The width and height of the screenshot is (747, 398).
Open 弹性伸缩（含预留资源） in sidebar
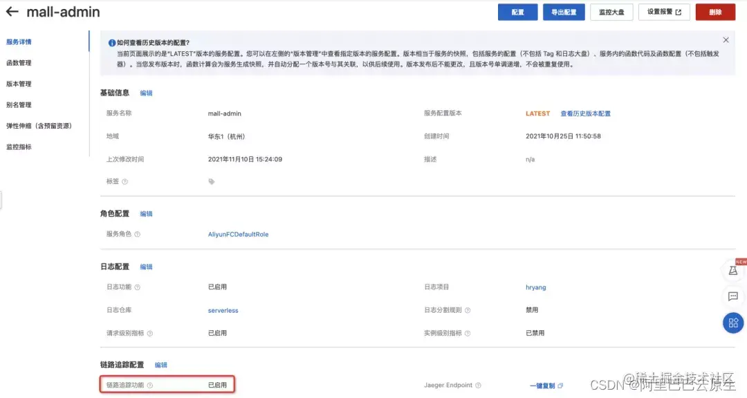click(x=39, y=126)
